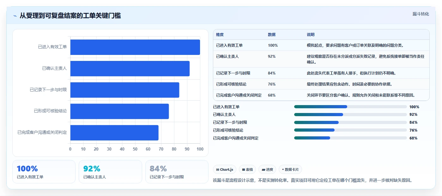Click the 已记录下一步与时限 label in the progress list

point(230,122)
